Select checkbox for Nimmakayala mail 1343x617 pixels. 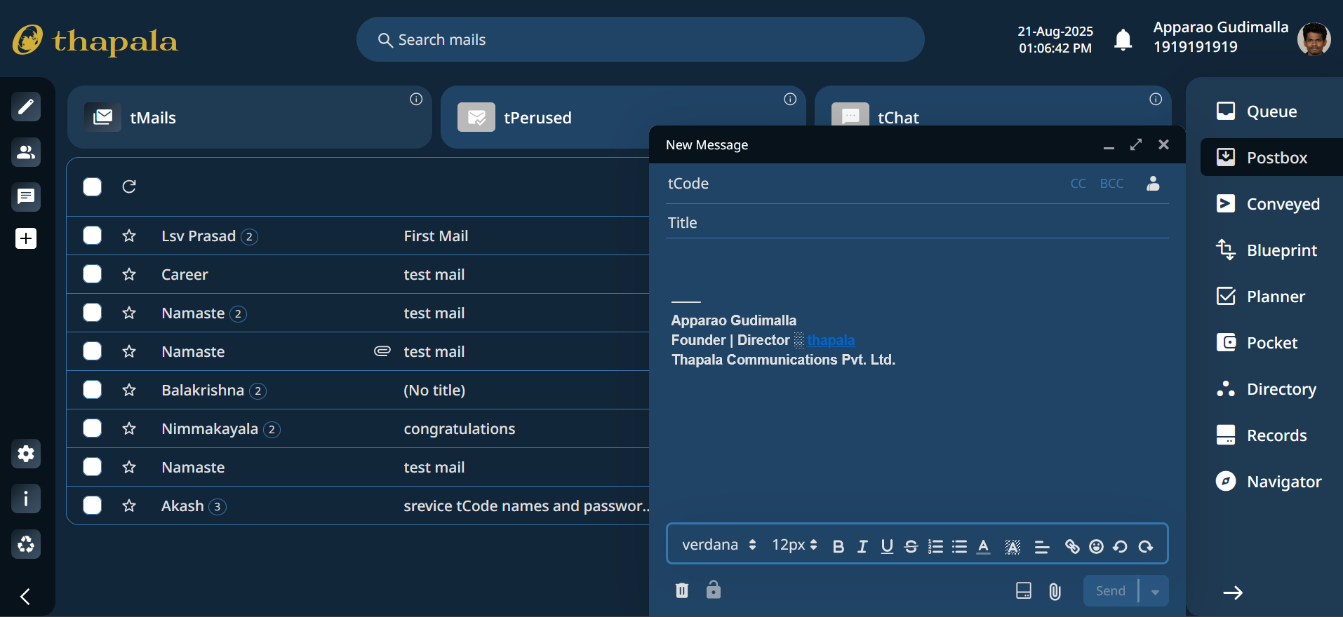[92, 428]
